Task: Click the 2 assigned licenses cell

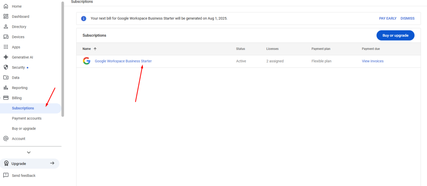Action: pyautogui.click(x=275, y=61)
